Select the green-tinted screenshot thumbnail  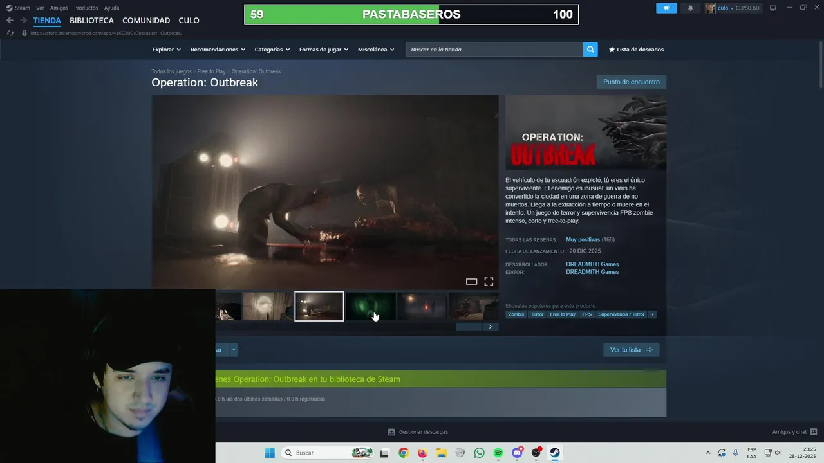[371, 306]
